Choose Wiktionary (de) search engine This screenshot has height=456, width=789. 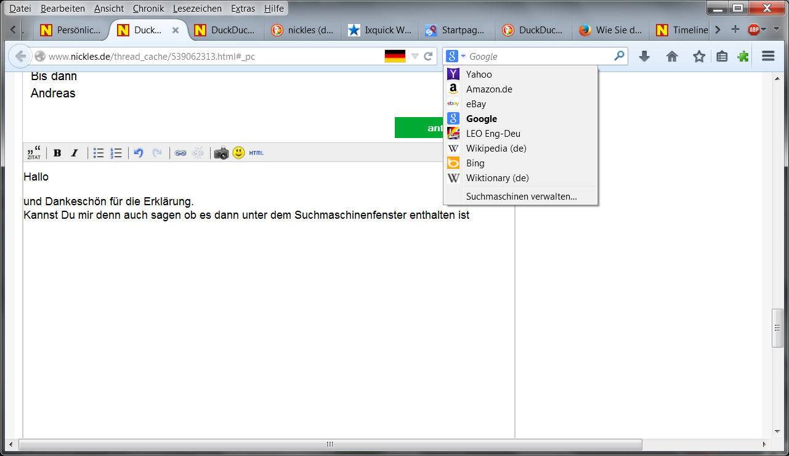[520, 177]
